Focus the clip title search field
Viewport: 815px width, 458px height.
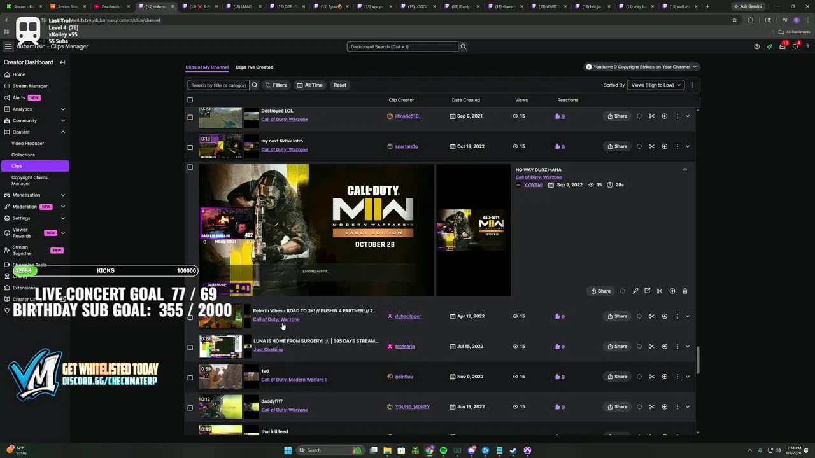click(x=218, y=85)
